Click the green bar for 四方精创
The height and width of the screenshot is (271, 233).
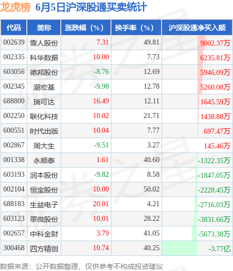pos(180,248)
